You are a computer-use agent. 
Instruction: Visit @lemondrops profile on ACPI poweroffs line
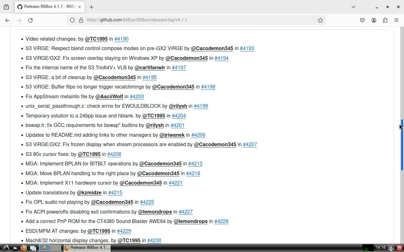click(155, 212)
